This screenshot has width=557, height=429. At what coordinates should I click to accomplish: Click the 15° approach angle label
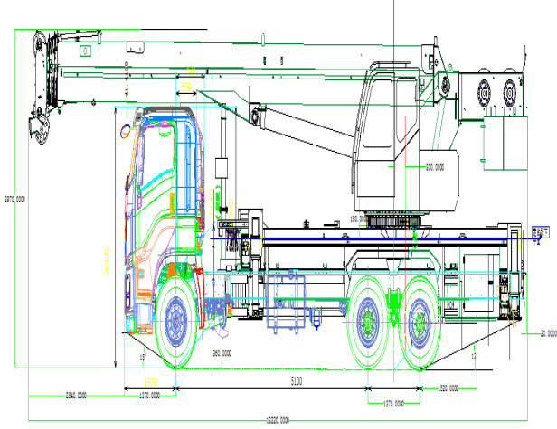point(143,358)
